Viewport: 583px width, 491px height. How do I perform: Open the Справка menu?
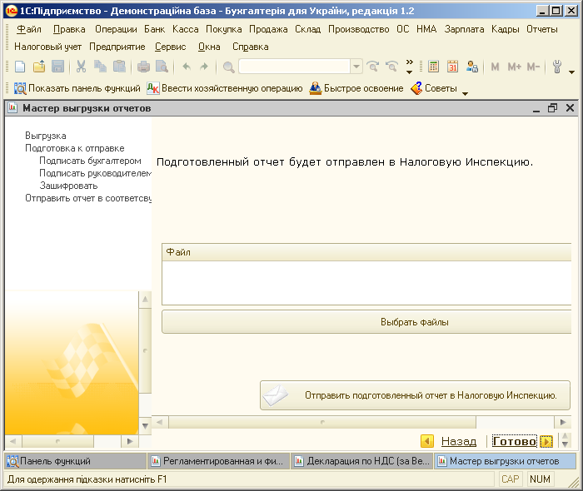[250, 47]
